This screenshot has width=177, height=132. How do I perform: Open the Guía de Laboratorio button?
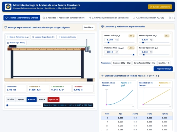pyautogui.click(x=160, y=7)
